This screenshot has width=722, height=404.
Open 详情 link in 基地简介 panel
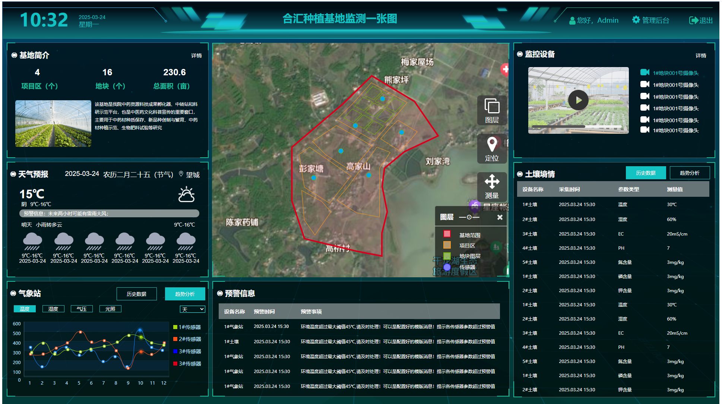(x=196, y=56)
